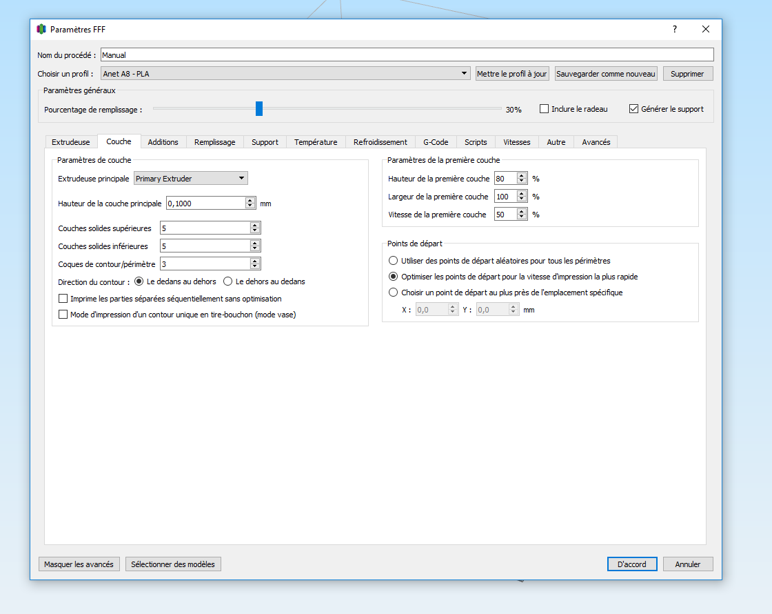This screenshot has height=614, width=772.
Task: Click the Annuler button
Action: pos(688,564)
